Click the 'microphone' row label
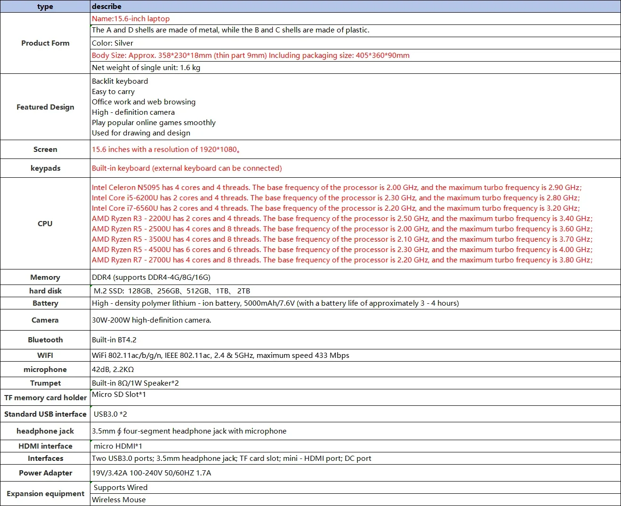This screenshot has width=621, height=506. point(45,369)
